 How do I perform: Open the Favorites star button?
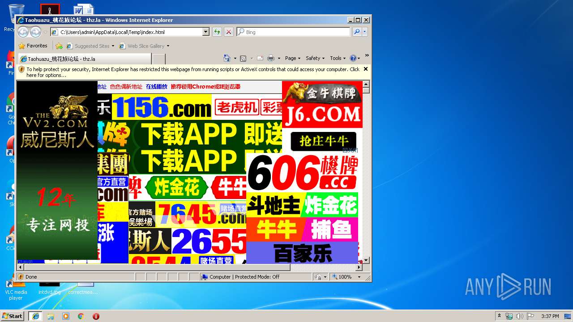(33, 46)
